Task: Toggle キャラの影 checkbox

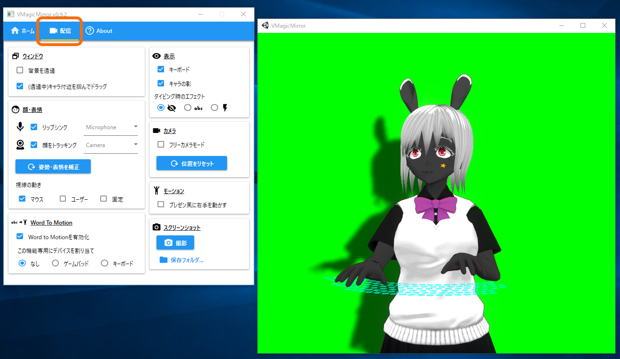Action: pyautogui.click(x=161, y=83)
